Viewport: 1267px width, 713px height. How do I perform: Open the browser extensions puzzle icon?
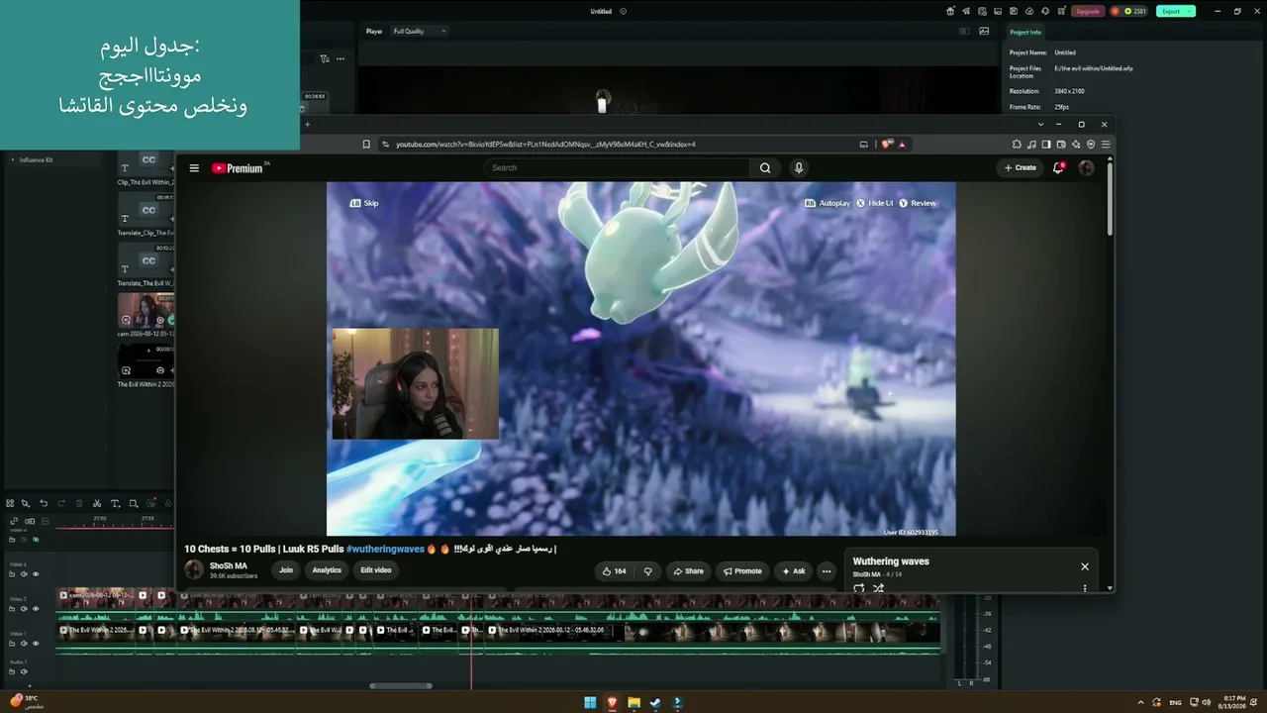[x=1017, y=145]
